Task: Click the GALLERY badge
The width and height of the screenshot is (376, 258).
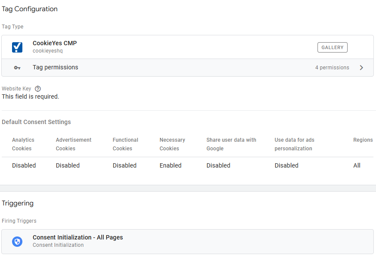Action: tap(332, 47)
